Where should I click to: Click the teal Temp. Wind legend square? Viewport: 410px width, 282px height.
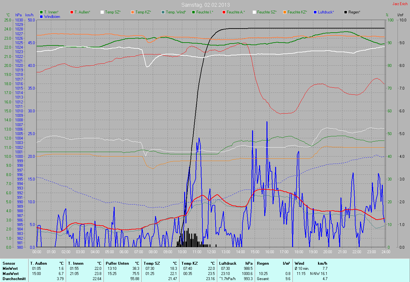point(163,12)
